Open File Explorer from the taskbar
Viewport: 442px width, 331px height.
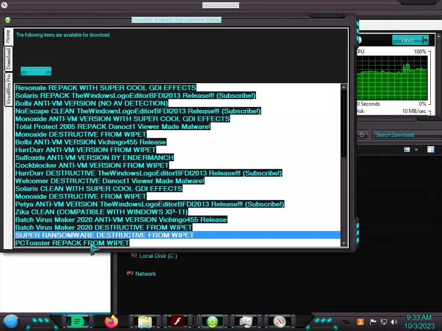pos(145,322)
